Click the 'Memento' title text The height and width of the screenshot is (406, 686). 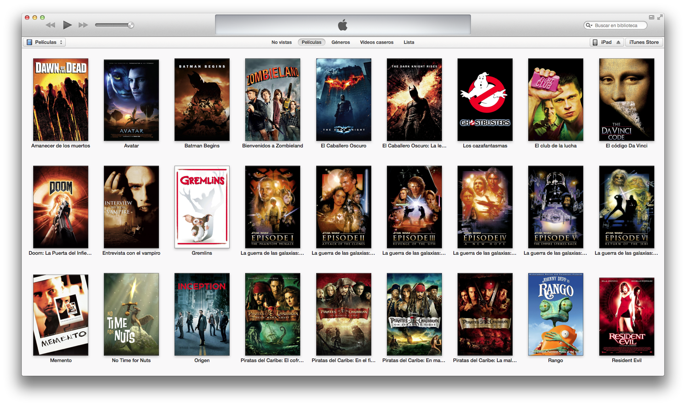pos(61,361)
